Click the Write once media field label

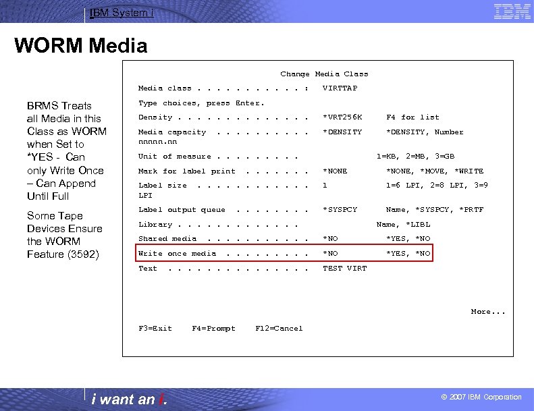[177, 254]
